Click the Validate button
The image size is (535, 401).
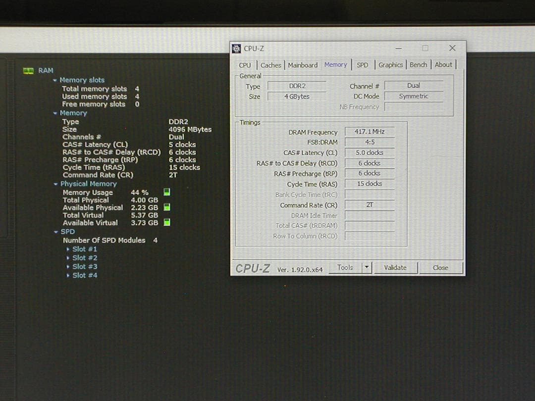[x=396, y=267]
